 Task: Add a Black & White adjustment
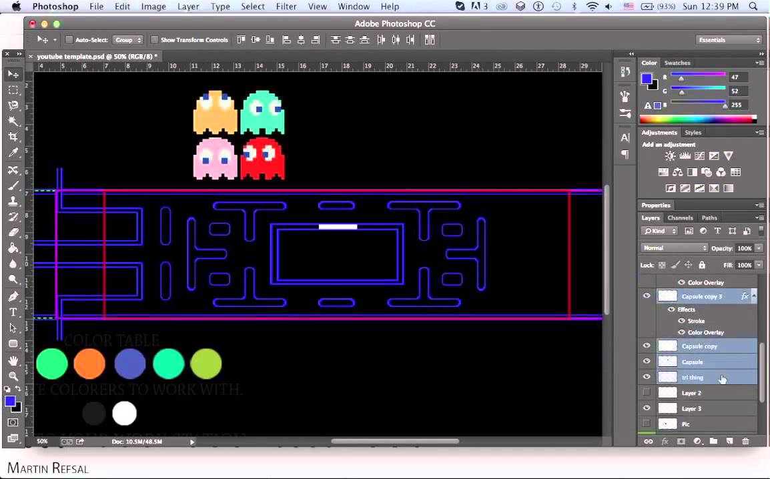[692, 172]
